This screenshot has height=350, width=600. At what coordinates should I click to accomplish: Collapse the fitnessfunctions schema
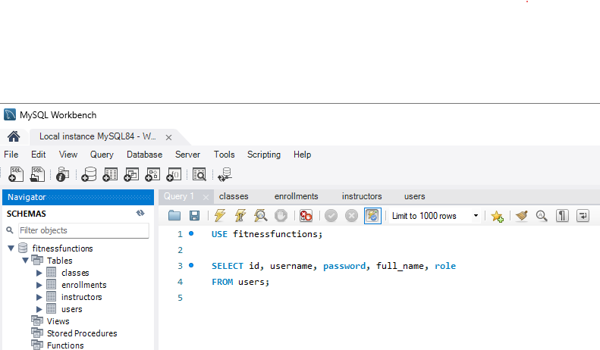coord(11,248)
